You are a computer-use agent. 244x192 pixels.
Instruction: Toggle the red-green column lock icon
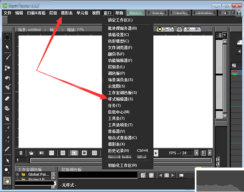pos(235,73)
